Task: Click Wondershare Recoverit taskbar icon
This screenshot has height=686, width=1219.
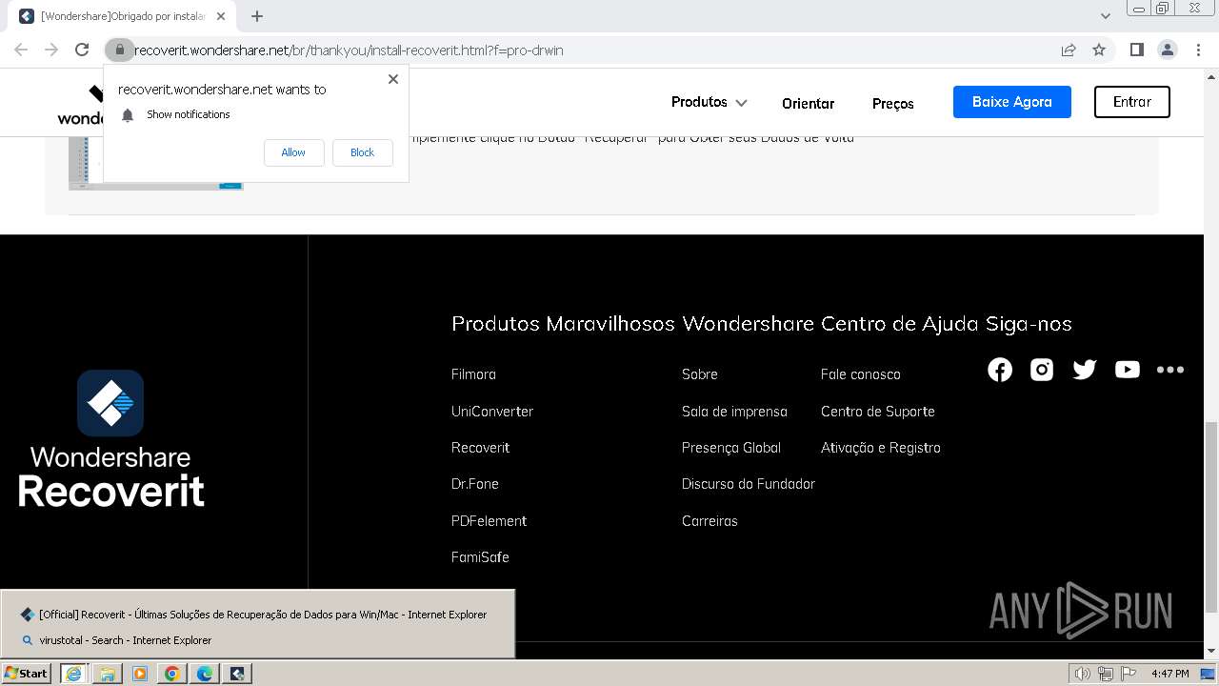Action: [237, 674]
